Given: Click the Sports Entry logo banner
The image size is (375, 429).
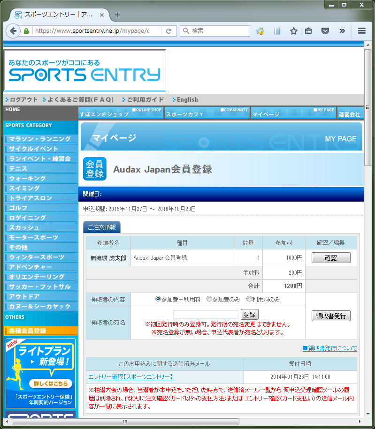Looking at the screenshot, I should pos(84,70).
